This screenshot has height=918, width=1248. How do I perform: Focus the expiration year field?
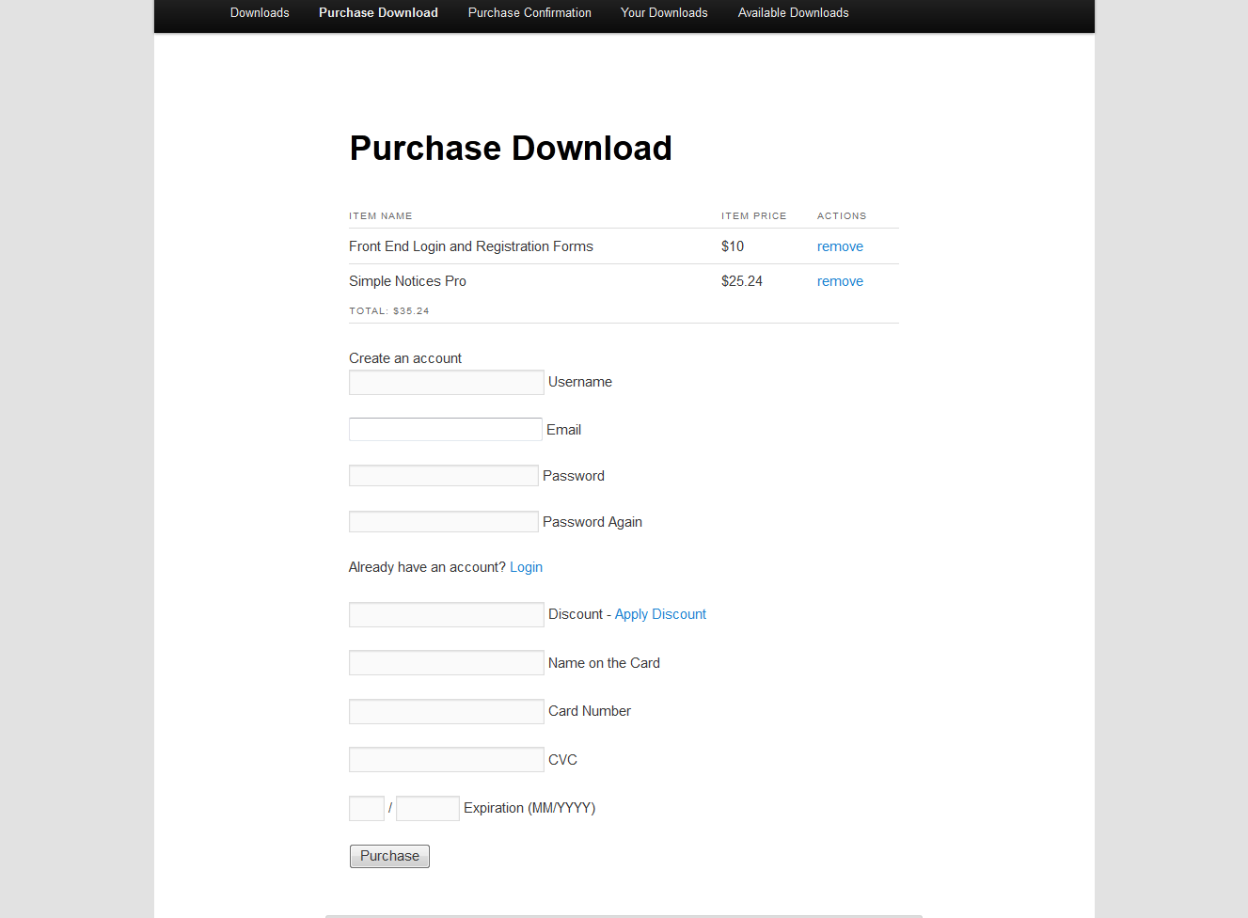coord(428,808)
